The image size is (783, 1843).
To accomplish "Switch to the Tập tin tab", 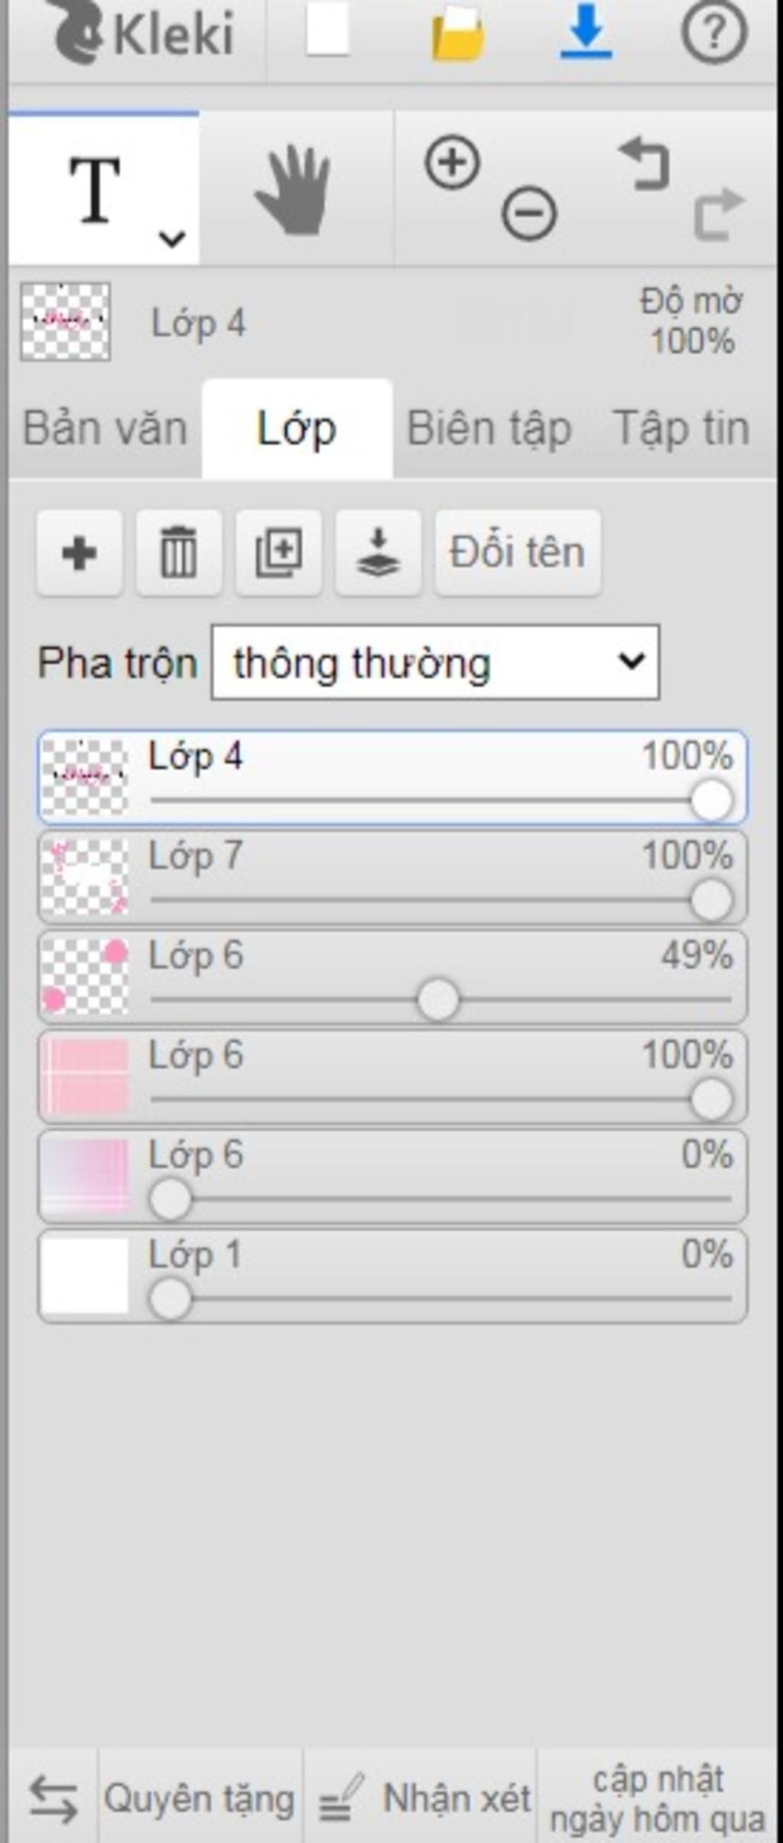I will pyautogui.click(x=681, y=428).
